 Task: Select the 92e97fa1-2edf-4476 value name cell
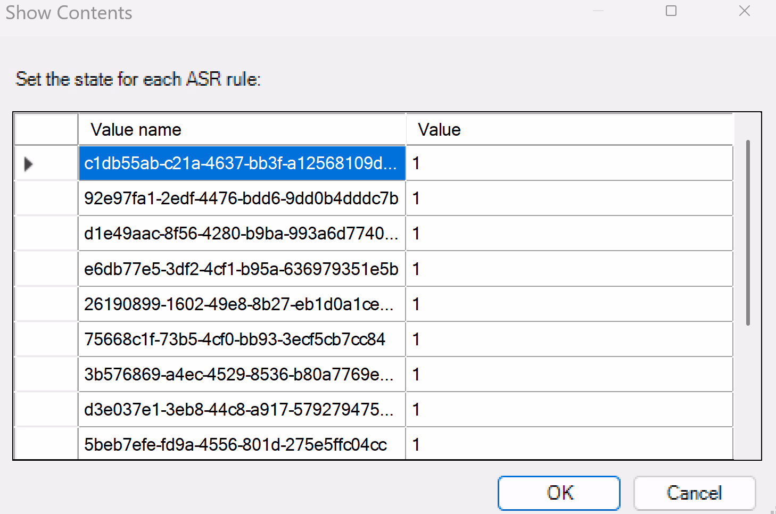click(x=242, y=198)
